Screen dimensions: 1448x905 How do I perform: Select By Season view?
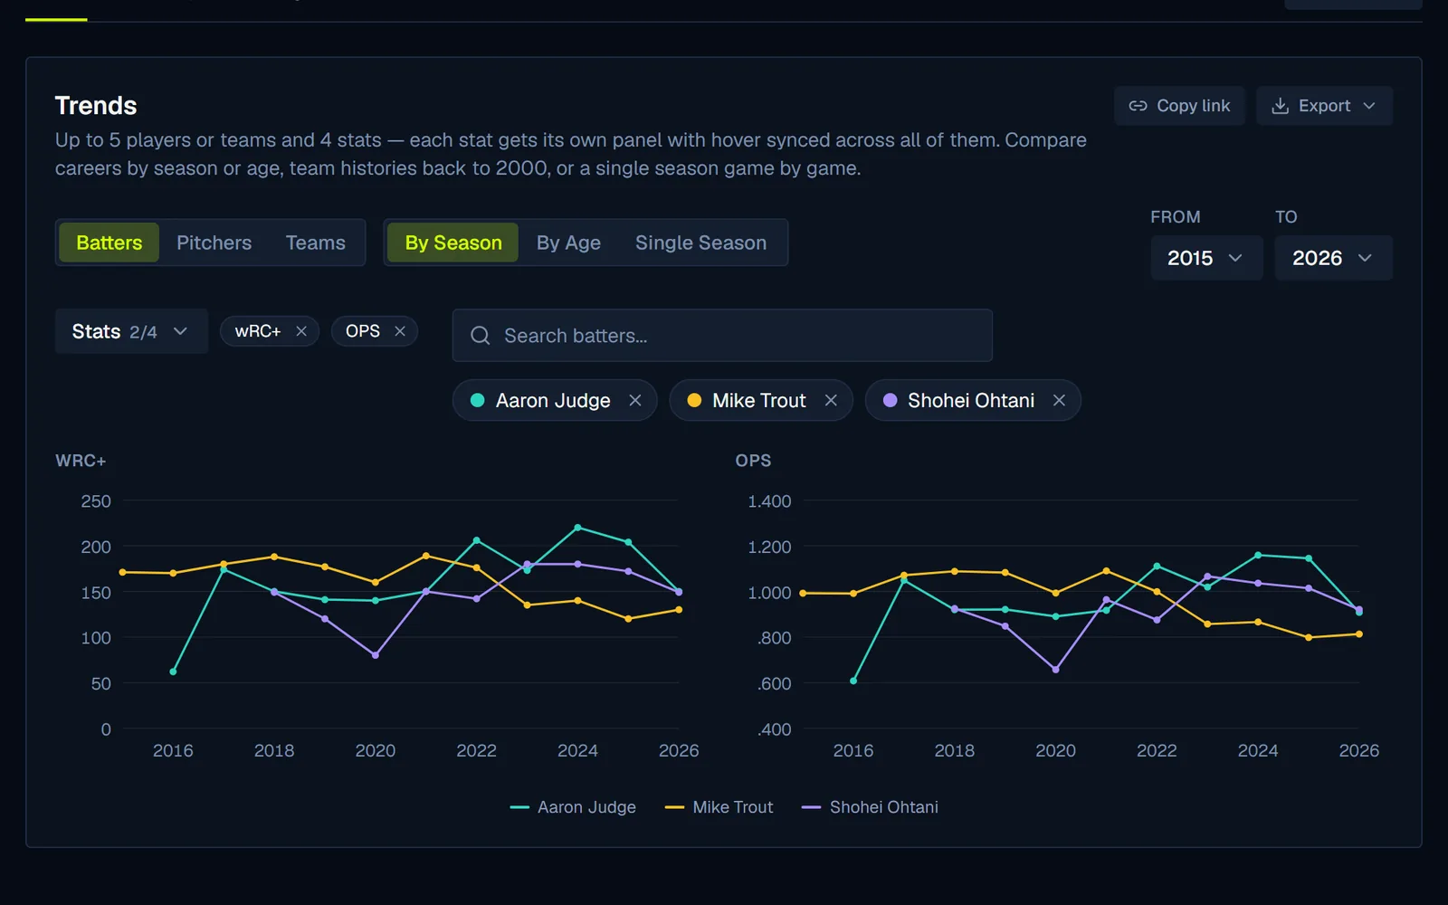tap(453, 243)
